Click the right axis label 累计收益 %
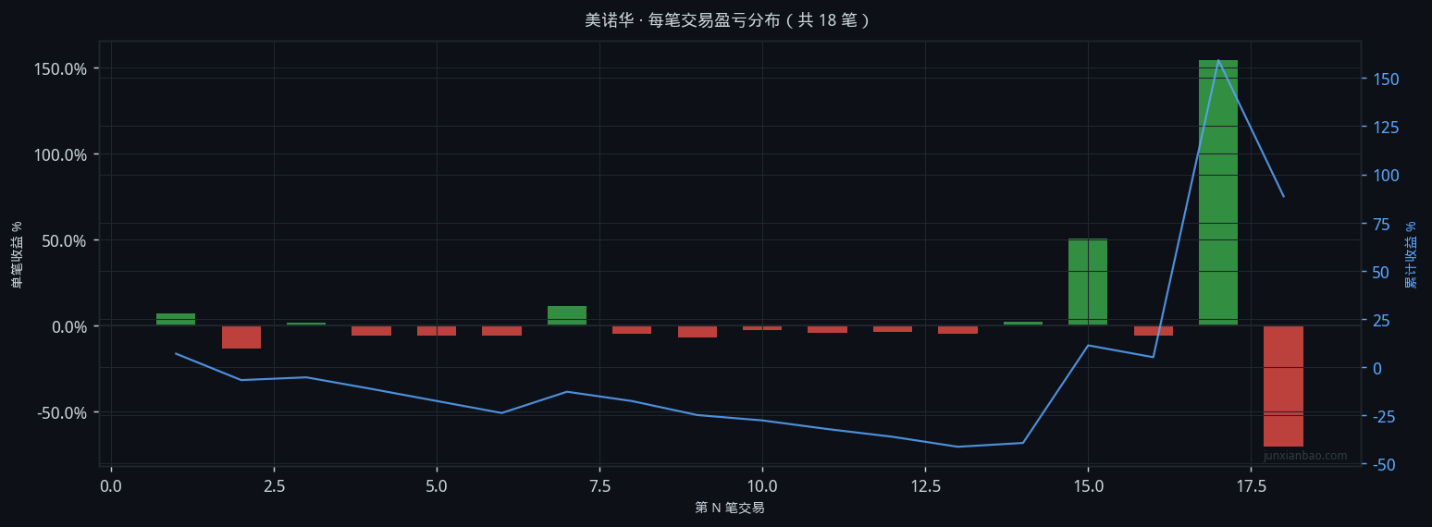Image resolution: width=1432 pixels, height=527 pixels. pos(1411,254)
